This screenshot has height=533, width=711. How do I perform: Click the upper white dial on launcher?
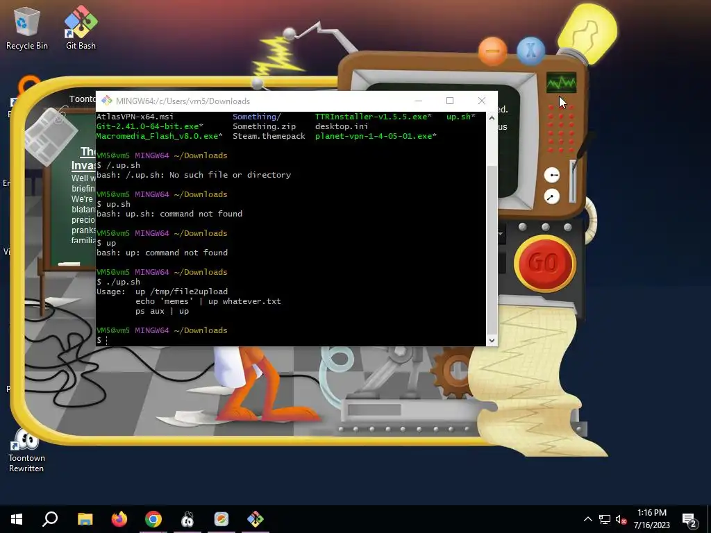tap(552, 175)
